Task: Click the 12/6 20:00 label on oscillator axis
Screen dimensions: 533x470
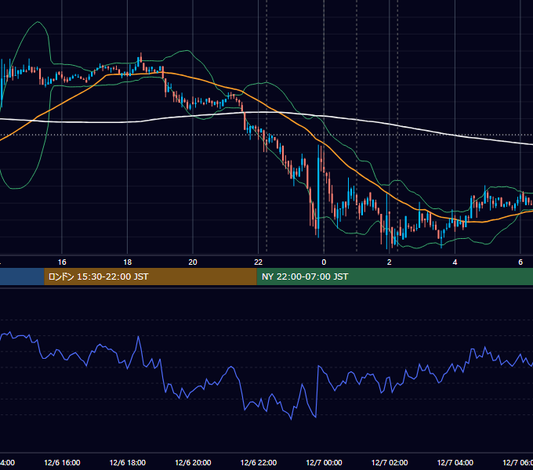Action: click(193, 462)
